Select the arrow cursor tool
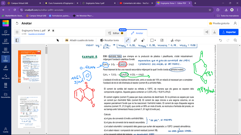Viewport: 241px width, 135px height. point(58,40)
